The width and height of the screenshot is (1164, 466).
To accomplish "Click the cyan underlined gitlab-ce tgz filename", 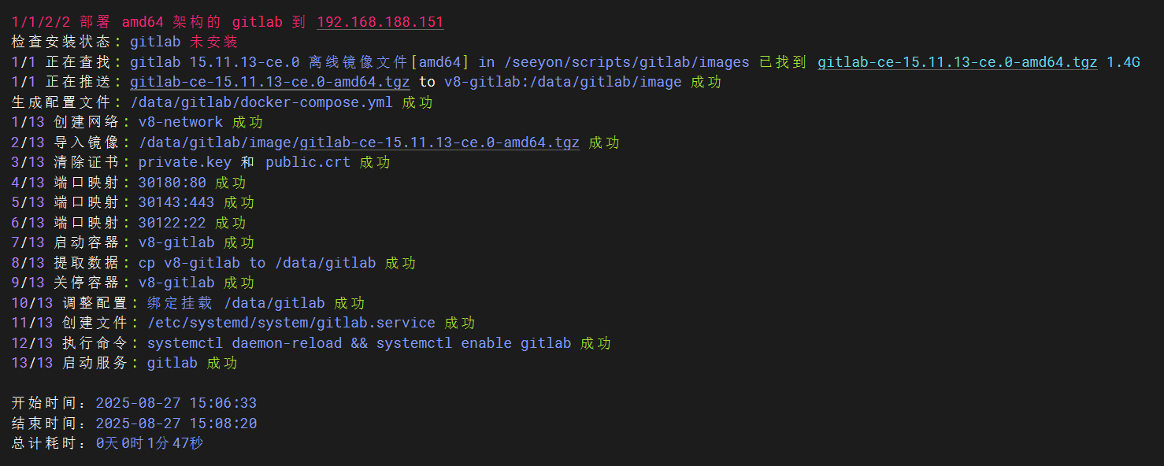I will [x=957, y=62].
